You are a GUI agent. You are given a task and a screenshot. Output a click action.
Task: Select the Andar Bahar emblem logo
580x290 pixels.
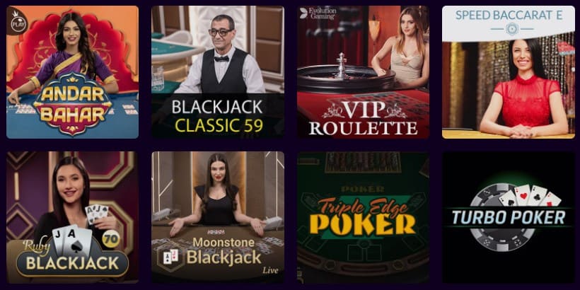(72, 104)
